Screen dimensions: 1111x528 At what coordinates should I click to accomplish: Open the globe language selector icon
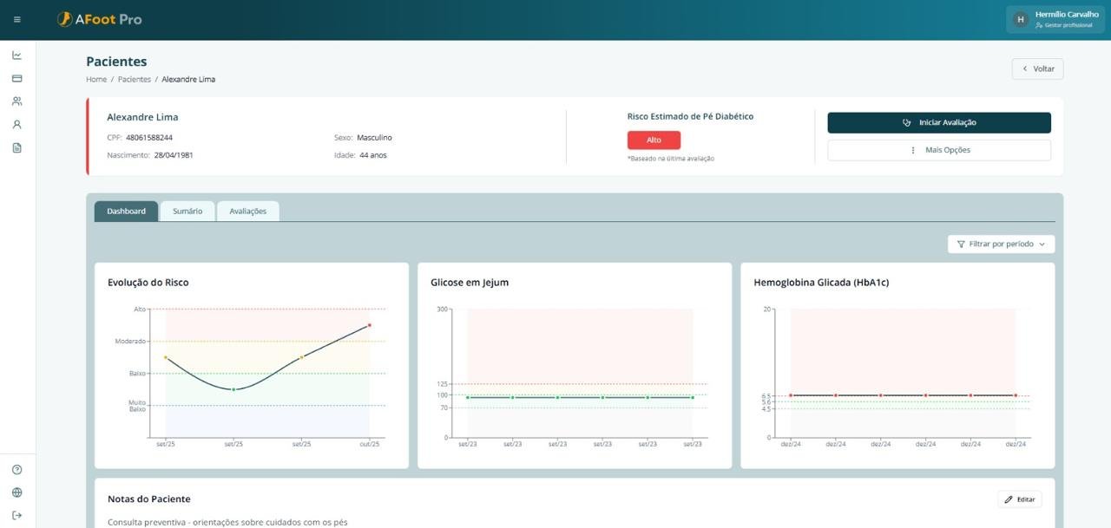(17, 492)
